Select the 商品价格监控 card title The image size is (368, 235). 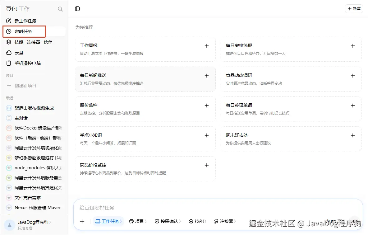93,165
